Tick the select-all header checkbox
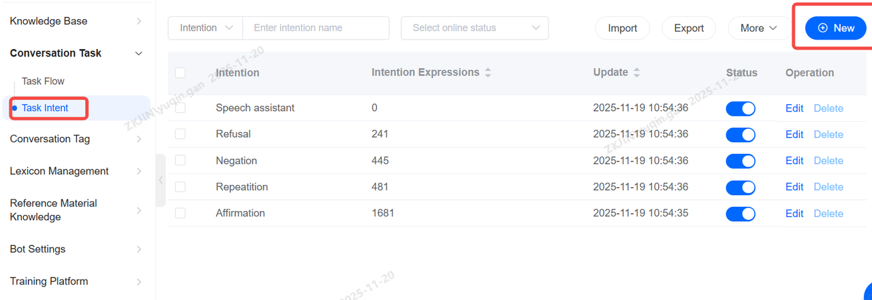The width and height of the screenshot is (872, 300). coord(180,73)
